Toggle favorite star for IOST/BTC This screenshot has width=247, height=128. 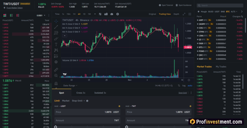coord(198,59)
